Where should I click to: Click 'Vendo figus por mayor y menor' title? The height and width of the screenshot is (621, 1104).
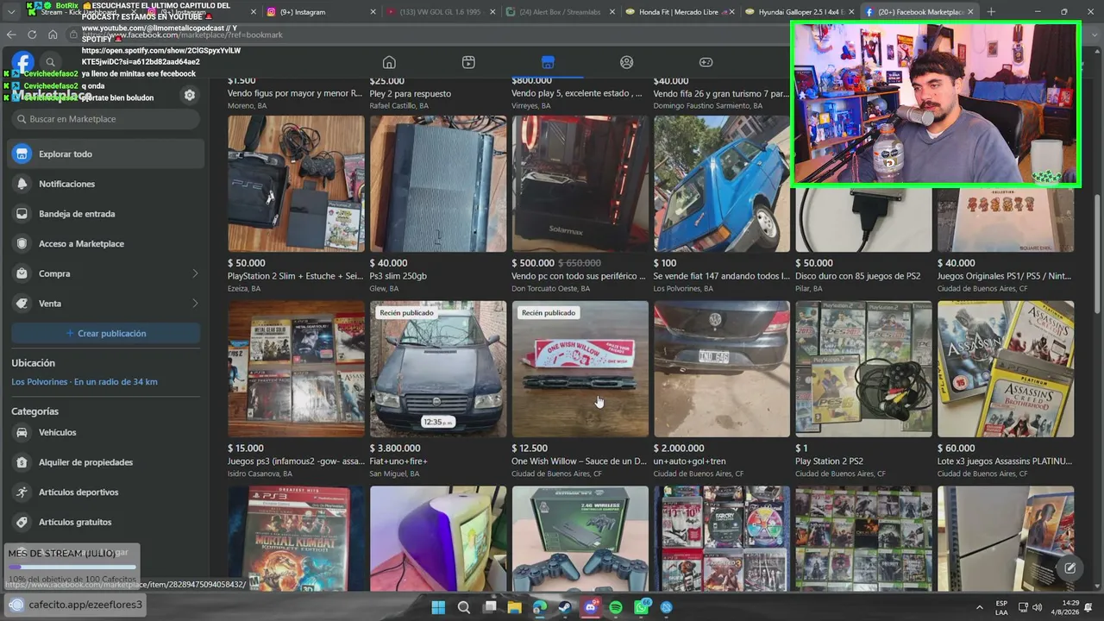pyautogui.click(x=295, y=93)
